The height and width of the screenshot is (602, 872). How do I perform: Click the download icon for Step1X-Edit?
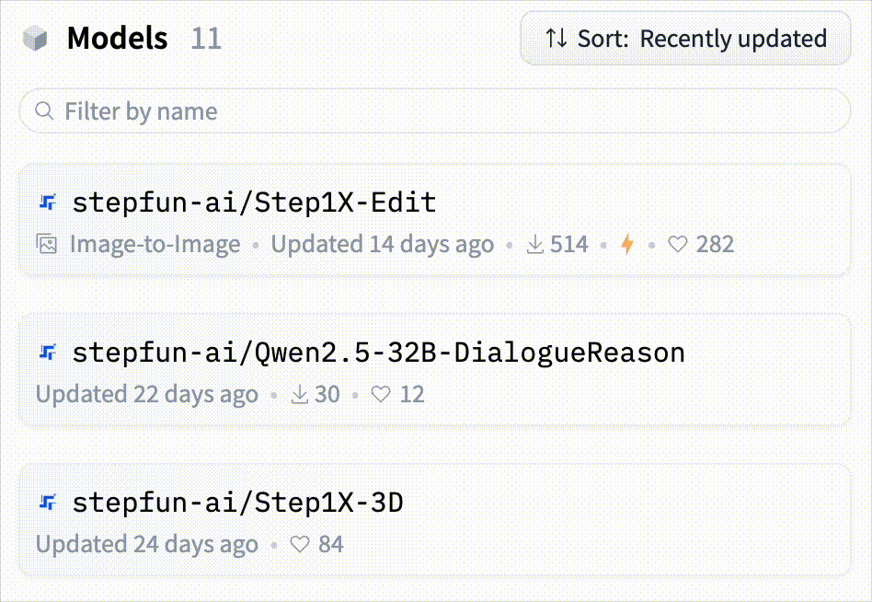click(535, 245)
